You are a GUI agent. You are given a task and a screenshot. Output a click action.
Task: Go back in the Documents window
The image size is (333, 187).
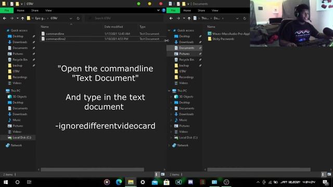coord(171,19)
